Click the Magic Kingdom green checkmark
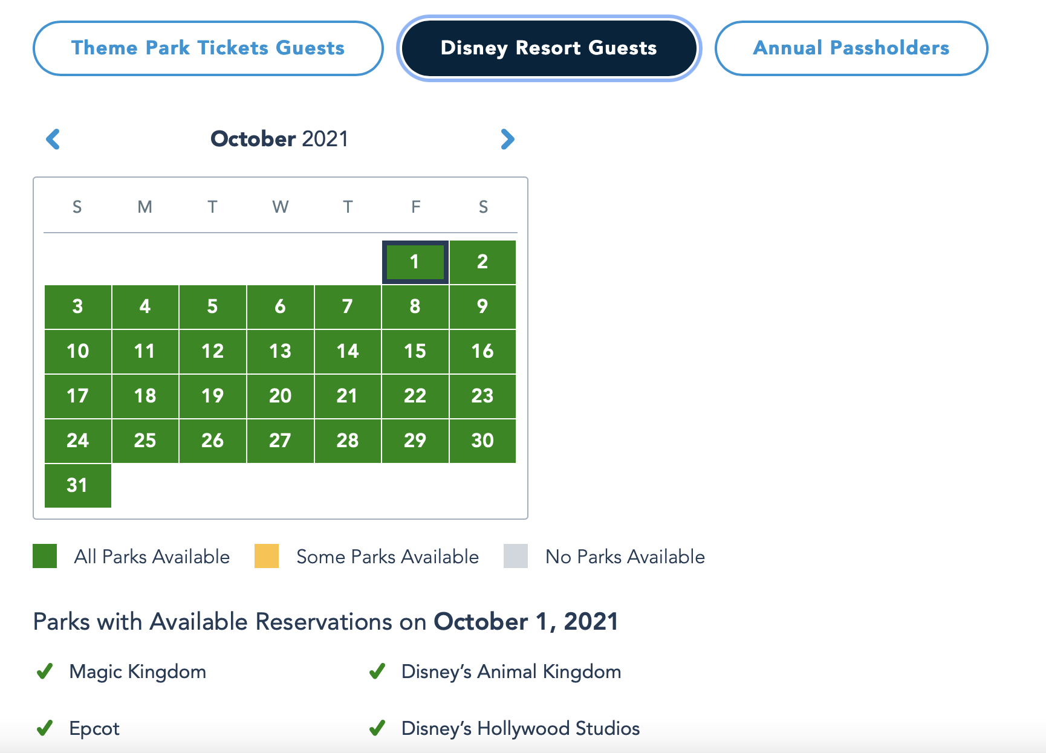The image size is (1046, 753). pos(45,671)
